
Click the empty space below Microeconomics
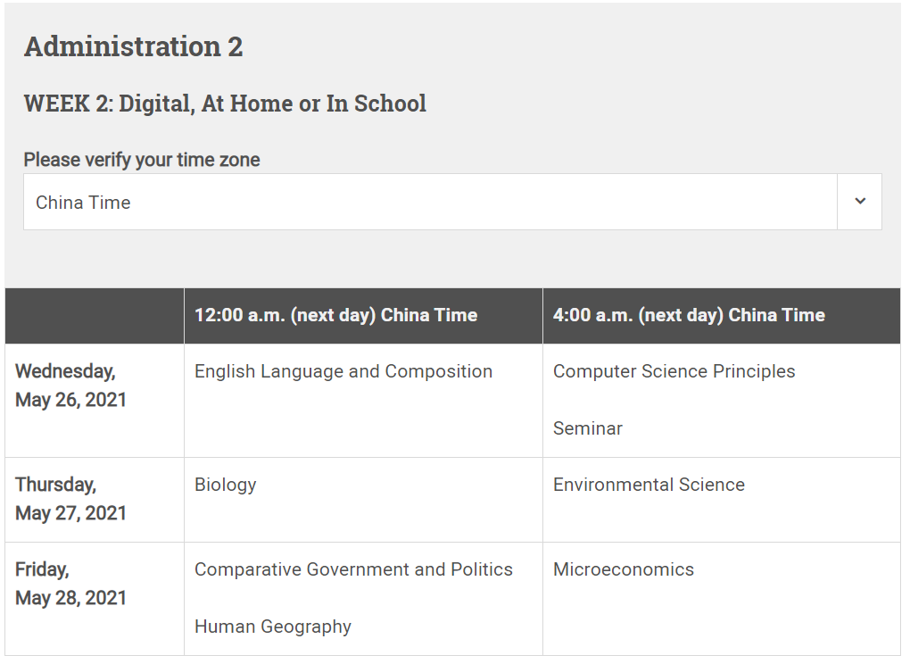(722, 618)
